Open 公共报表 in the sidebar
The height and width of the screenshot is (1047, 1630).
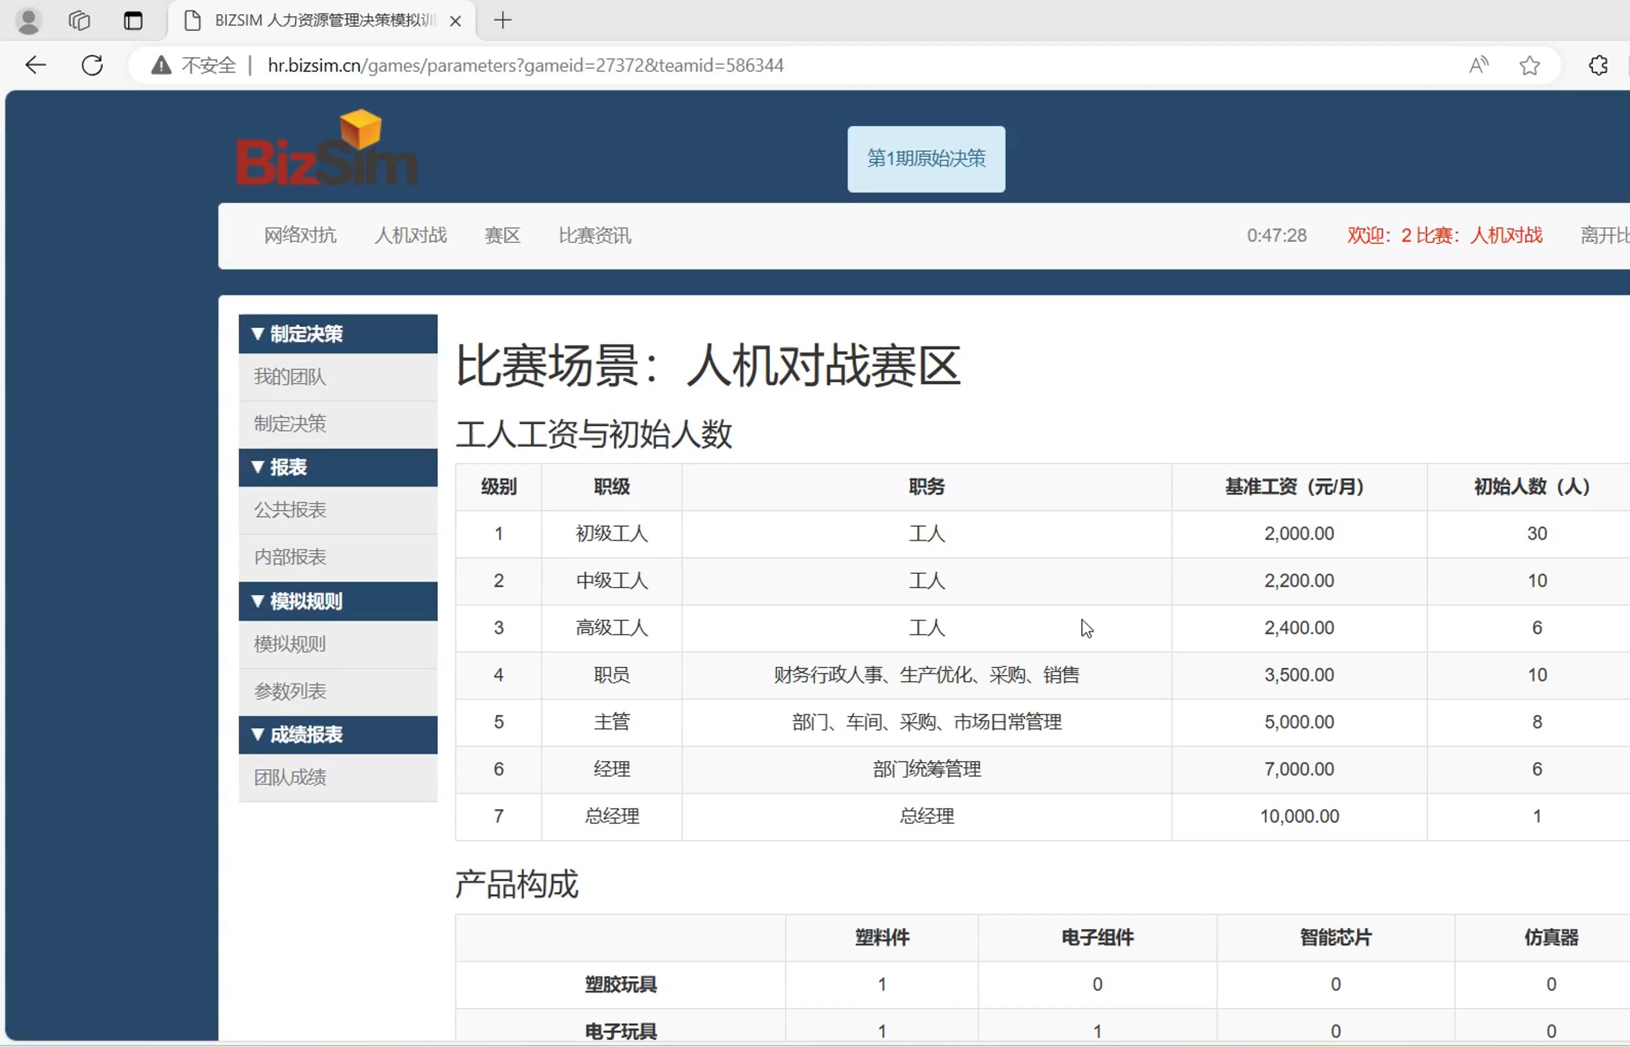click(x=338, y=510)
